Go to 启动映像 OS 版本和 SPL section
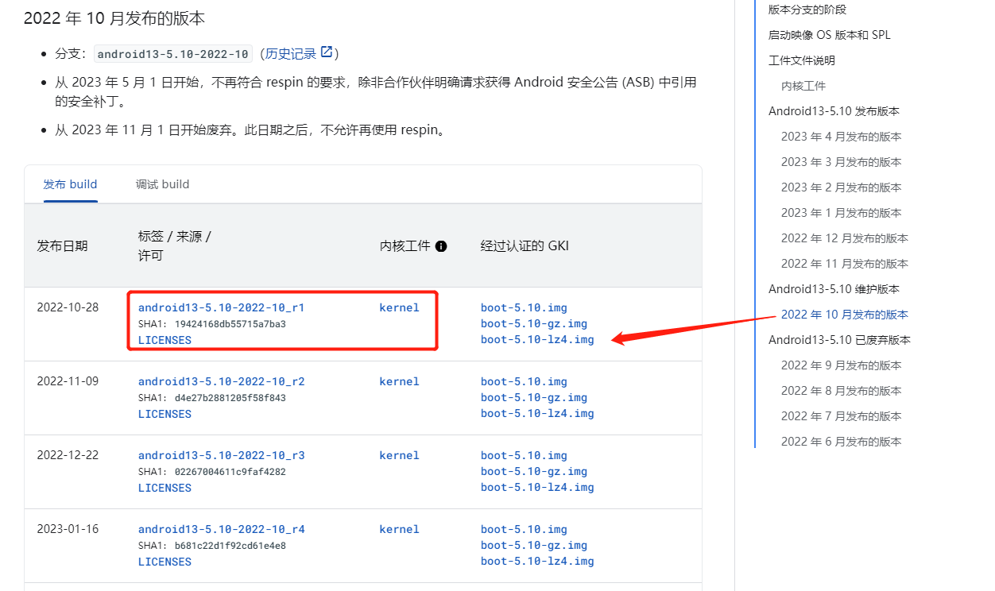995x591 pixels. [830, 35]
